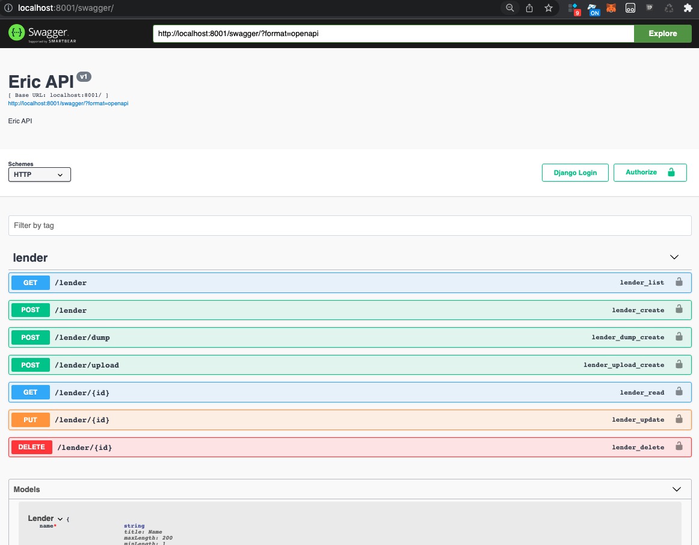This screenshot has height=545, width=699.
Task: Focus the Filter by tag field
Action: [x=350, y=226]
